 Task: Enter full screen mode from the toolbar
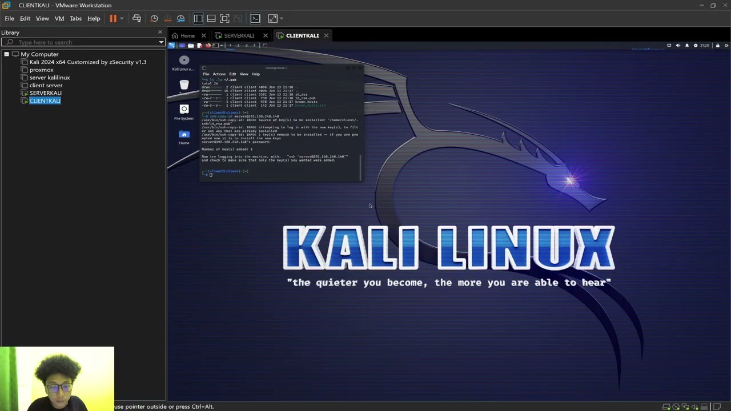click(224, 18)
